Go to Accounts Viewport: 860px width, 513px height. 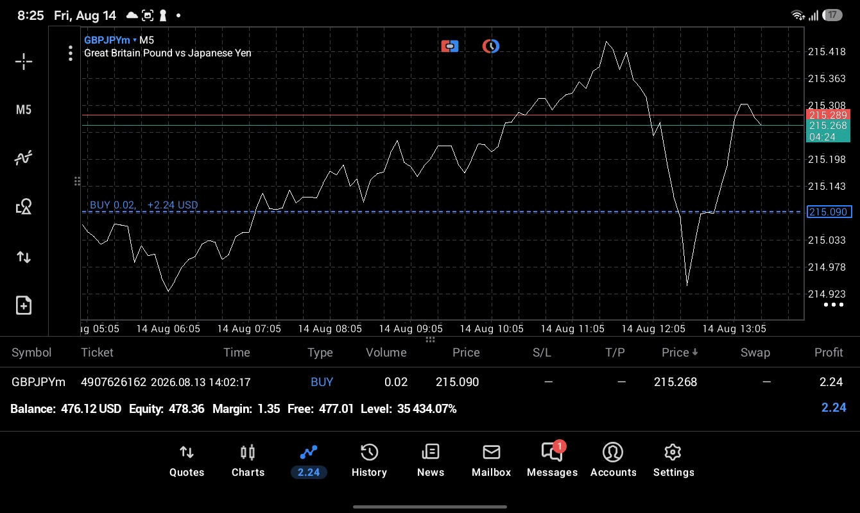[613, 461]
